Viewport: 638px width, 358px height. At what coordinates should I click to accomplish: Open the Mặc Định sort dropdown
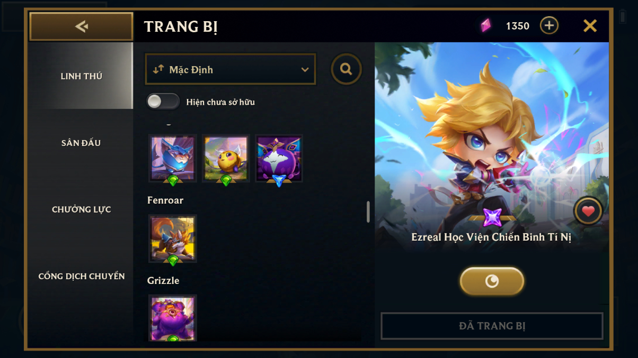(231, 69)
